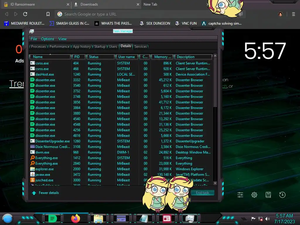
Task: Sort by Name column header
Action: [x=50, y=57]
